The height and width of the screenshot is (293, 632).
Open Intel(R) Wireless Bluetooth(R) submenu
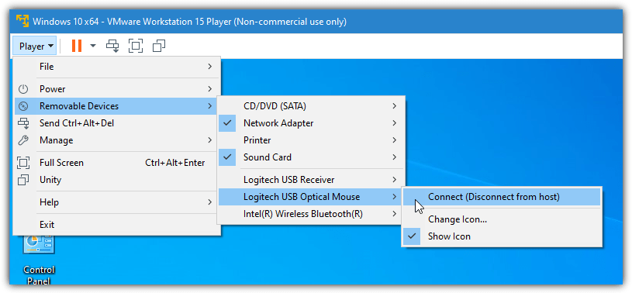coord(311,214)
